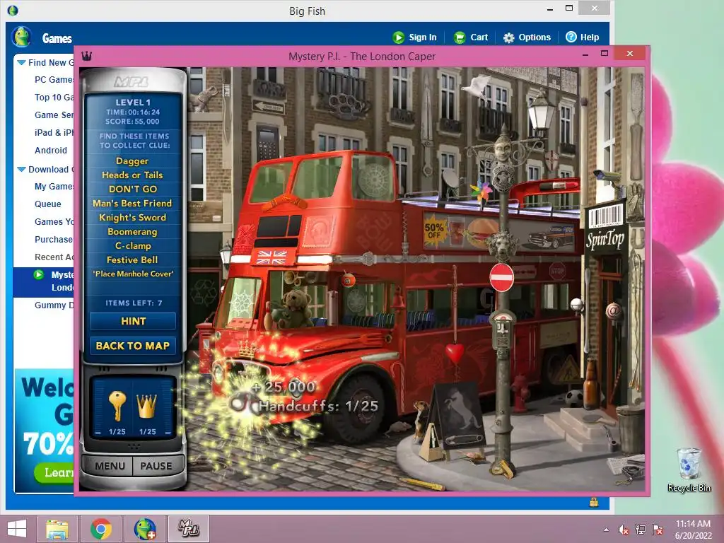
Task: Open File Explorer from taskbar
Action: pos(57,529)
